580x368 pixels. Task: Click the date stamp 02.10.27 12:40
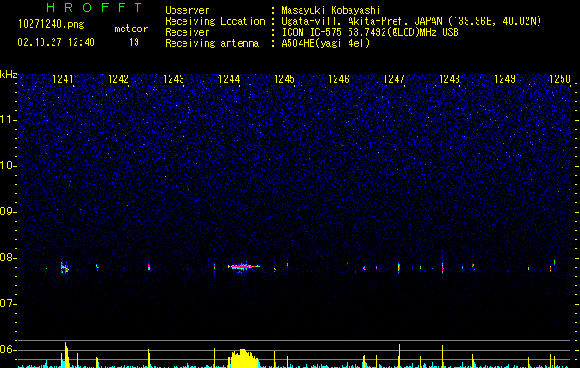56,42
